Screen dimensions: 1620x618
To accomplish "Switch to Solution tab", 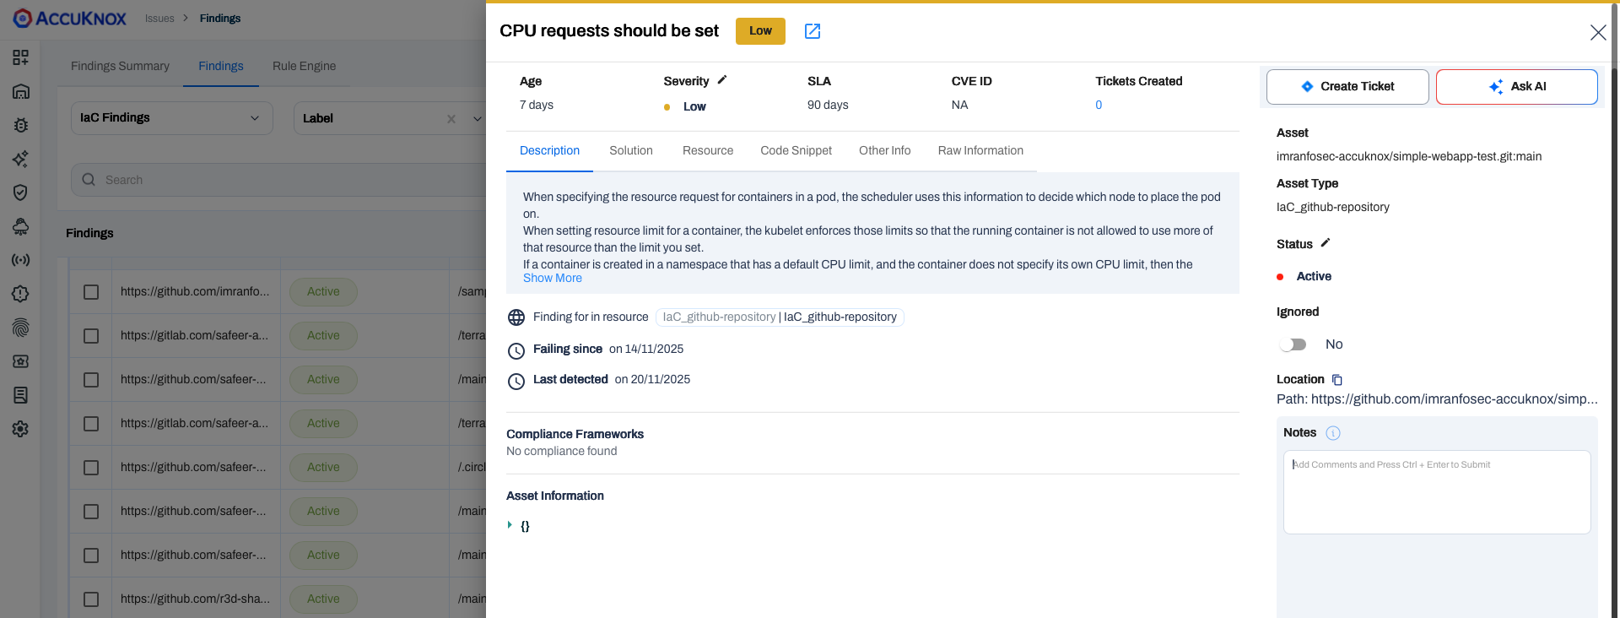I will coord(630,150).
